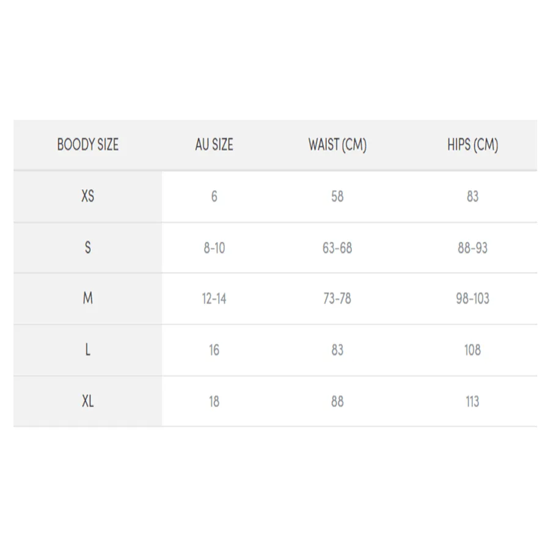Click AU size 12-14 cell

(214, 299)
